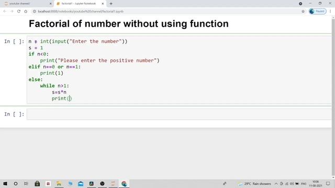Click the address bar URL
This screenshot has height=188, width=335.
(81, 11)
